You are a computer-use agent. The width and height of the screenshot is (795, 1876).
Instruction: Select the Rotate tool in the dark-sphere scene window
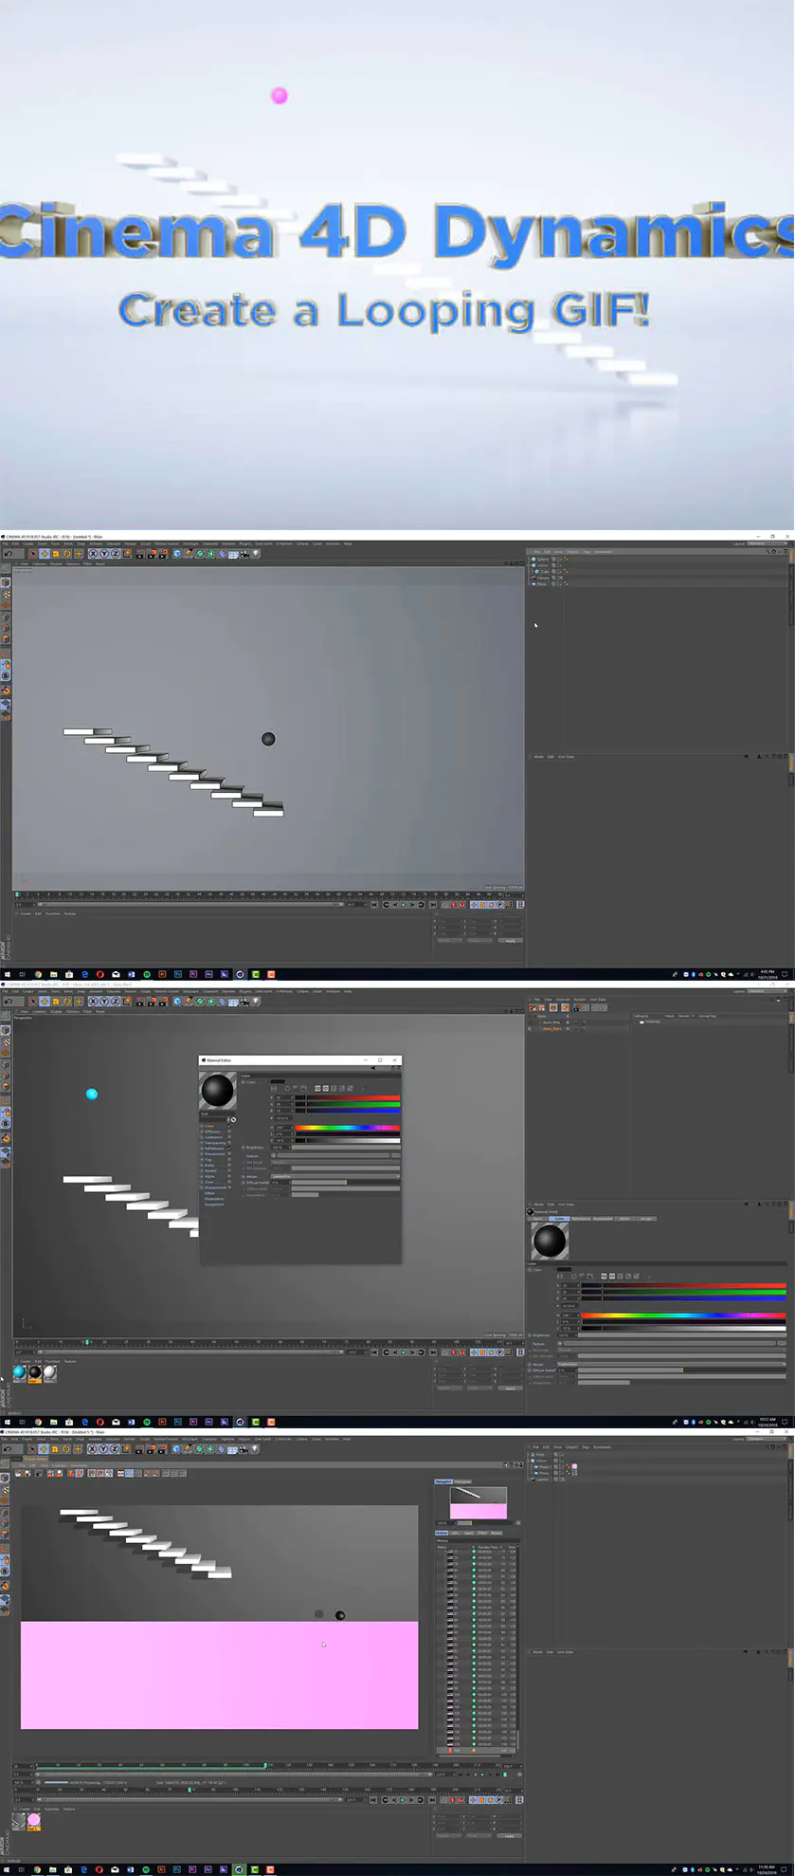[66, 553]
